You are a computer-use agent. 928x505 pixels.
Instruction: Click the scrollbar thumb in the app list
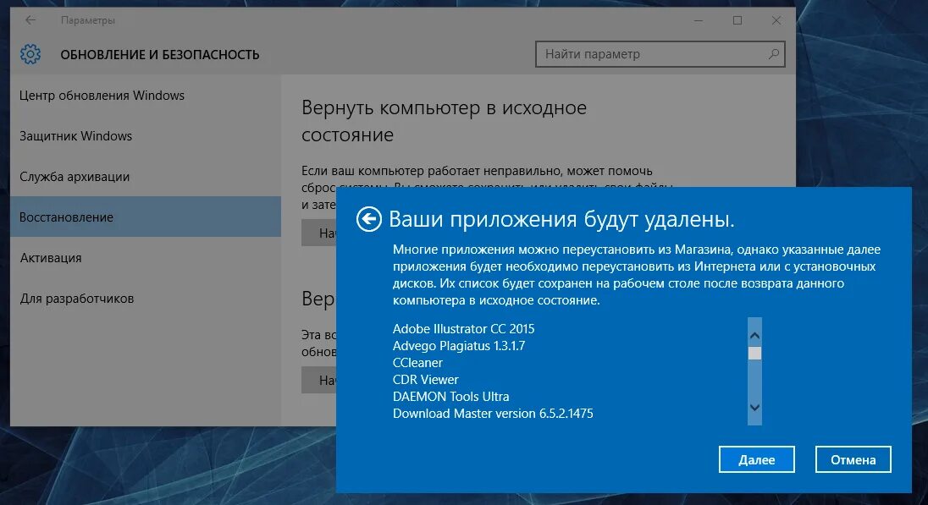coord(754,353)
